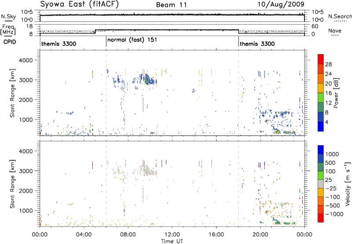Click the 'CPID' row label
352x244 pixels.
click(x=10, y=42)
